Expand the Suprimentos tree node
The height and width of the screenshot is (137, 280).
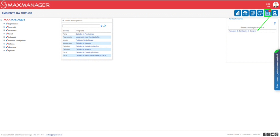pyautogui.click(x=4, y=24)
